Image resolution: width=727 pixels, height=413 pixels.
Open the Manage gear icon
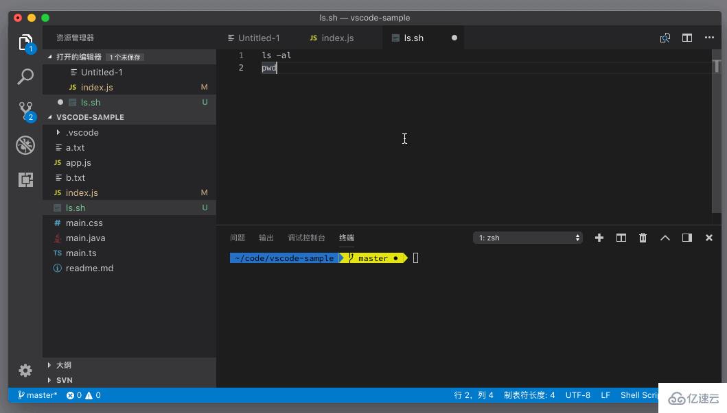25,370
